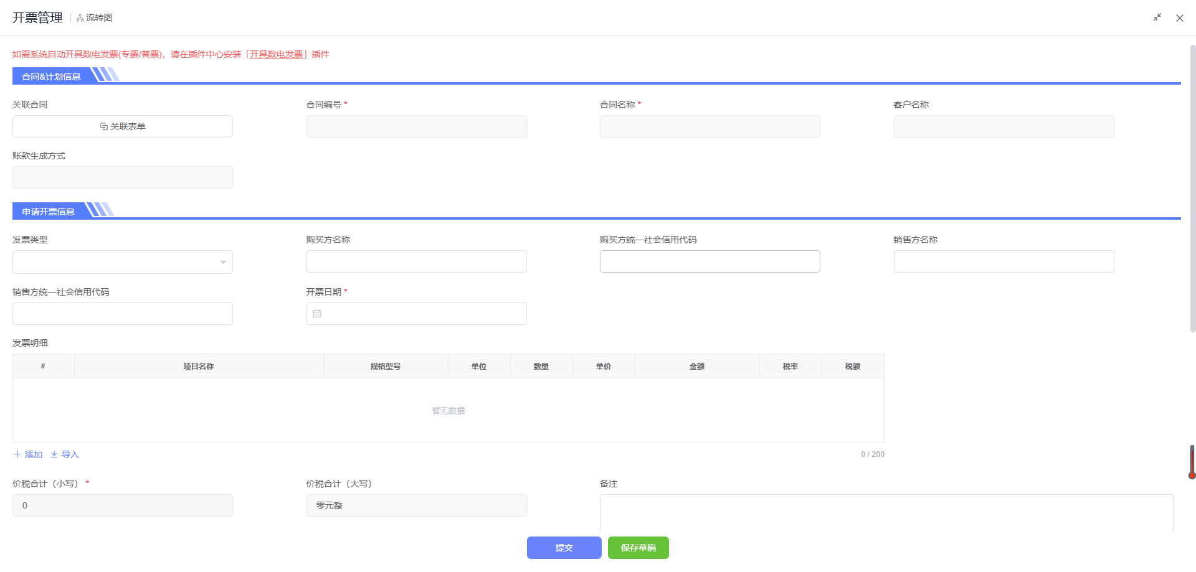
Task: Click the vertical scrollbar on right
Action: [1192, 187]
